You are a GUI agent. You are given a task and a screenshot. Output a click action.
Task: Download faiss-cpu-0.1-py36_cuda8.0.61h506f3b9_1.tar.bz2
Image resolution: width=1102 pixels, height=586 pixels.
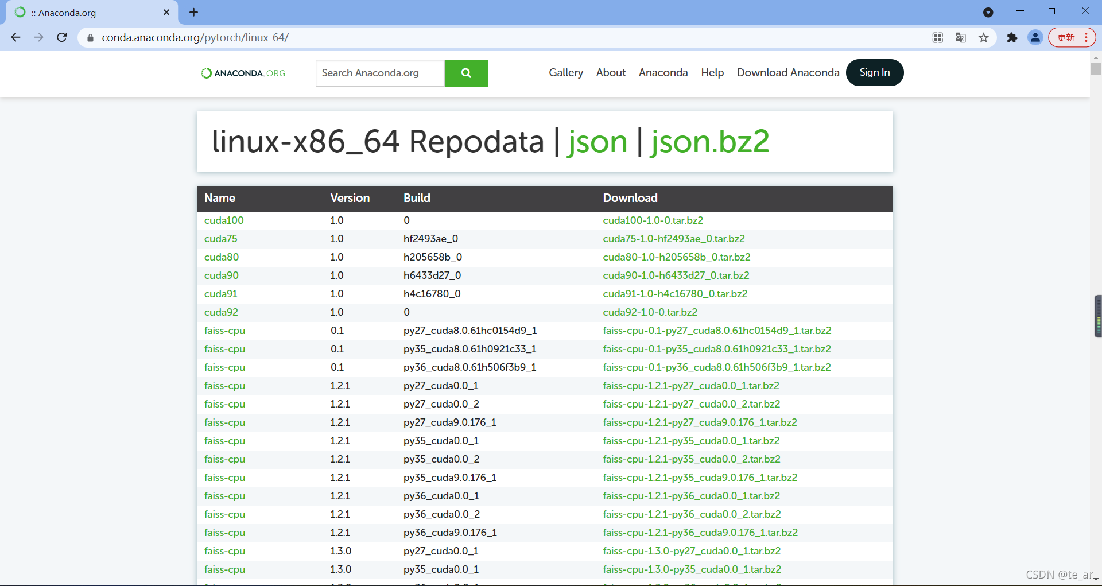point(717,367)
